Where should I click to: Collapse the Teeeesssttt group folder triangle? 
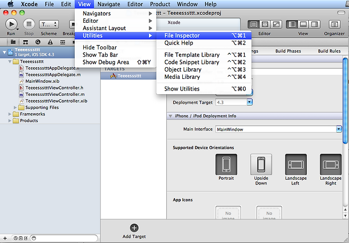coord(10,61)
